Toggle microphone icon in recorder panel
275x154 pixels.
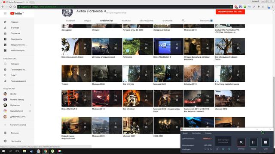click(x=229, y=149)
